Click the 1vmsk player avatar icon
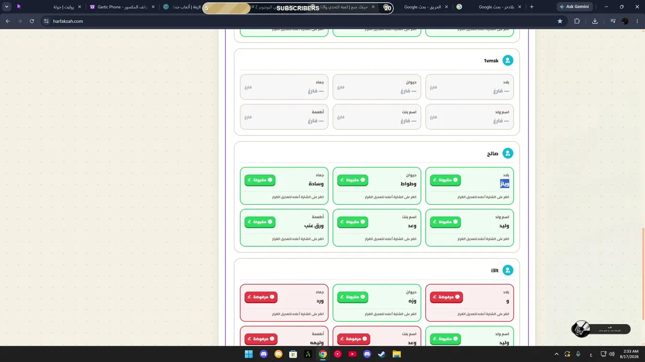This screenshot has width=645, height=362. [508, 61]
